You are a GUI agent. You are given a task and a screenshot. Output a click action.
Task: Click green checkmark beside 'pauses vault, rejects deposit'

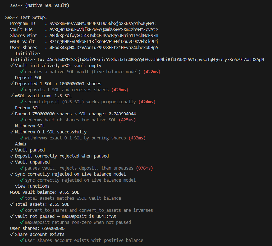click(22, 168)
